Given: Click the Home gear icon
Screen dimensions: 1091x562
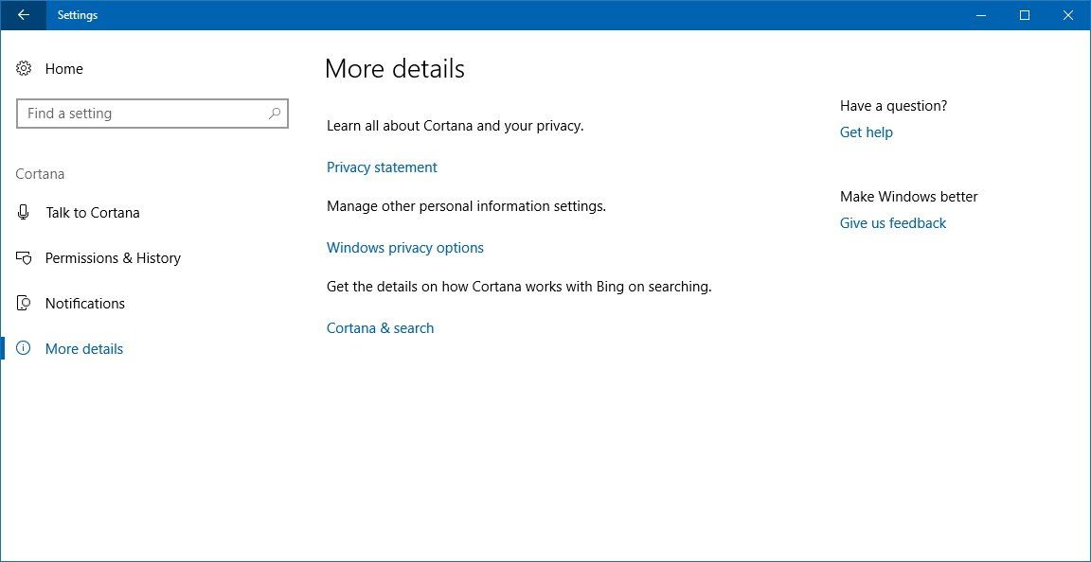Looking at the screenshot, I should click(23, 68).
